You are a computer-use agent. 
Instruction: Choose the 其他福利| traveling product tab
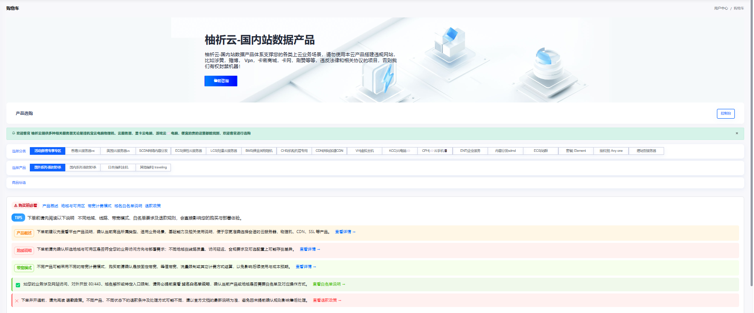tap(153, 168)
